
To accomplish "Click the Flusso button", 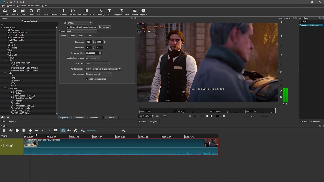I will (x=112, y=118).
